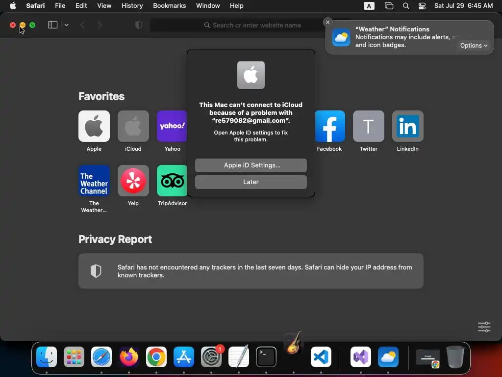Open the History menu
Image resolution: width=502 pixels, height=377 pixels.
(x=132, y=6)
